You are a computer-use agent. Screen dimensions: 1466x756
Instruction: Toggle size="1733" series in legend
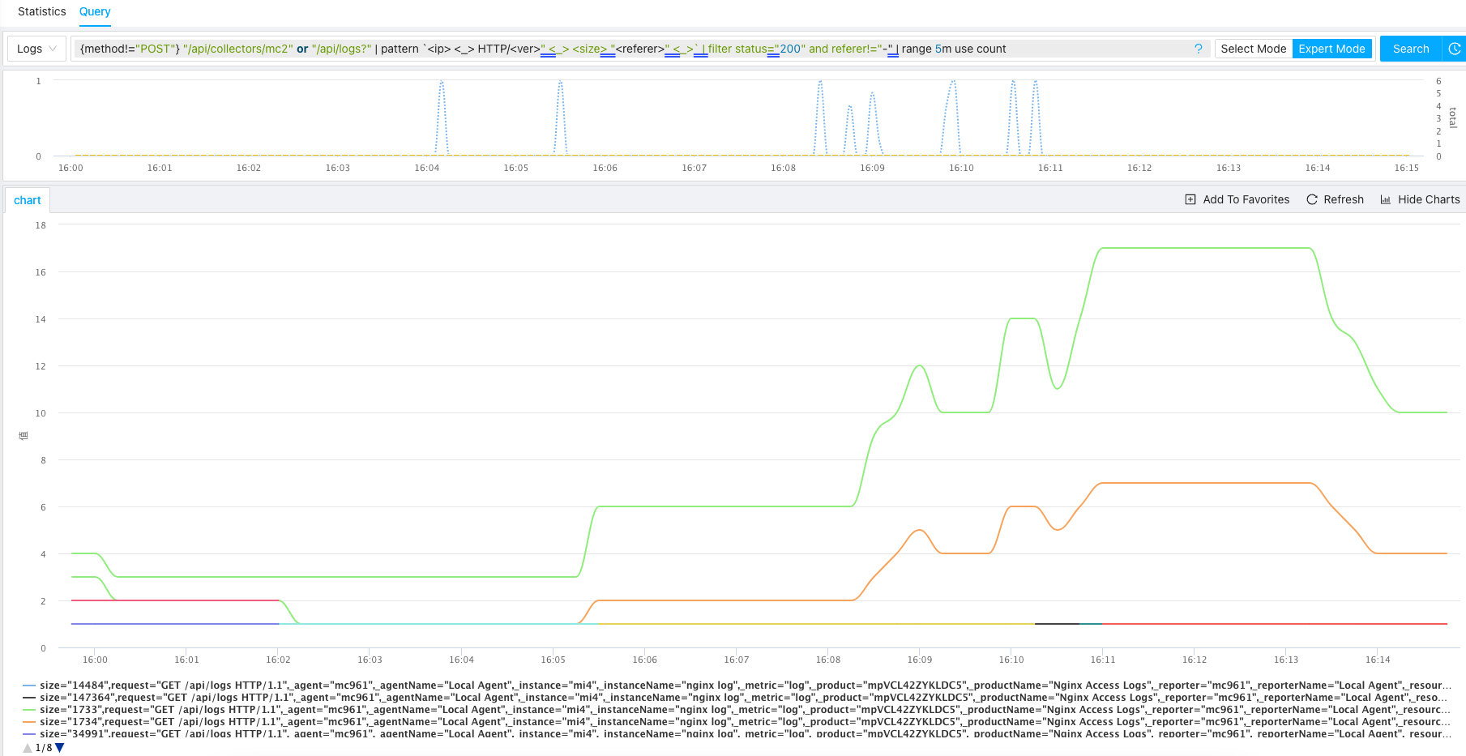[324, 709]
